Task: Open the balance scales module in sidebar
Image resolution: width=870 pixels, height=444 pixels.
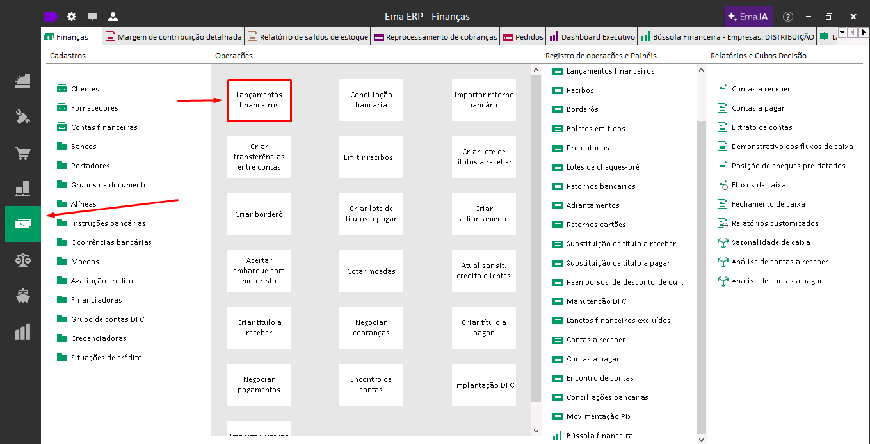Action: 23,260
